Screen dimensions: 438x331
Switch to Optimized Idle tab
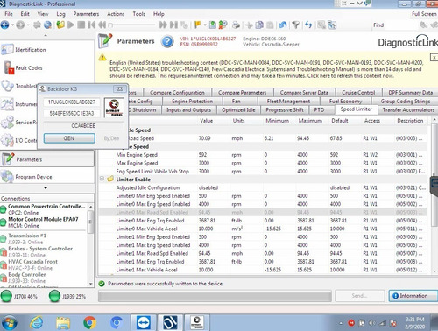[x=238, y=110]
